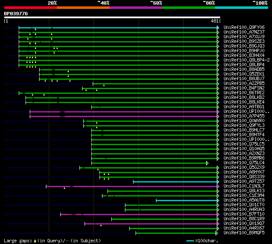
Task: Open the UniRef100_A7NZ37 hit
Action: (x=244, y=32)
